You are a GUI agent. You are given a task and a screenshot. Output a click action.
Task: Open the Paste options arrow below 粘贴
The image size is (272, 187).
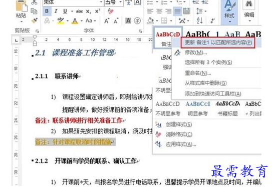(22, 21)
